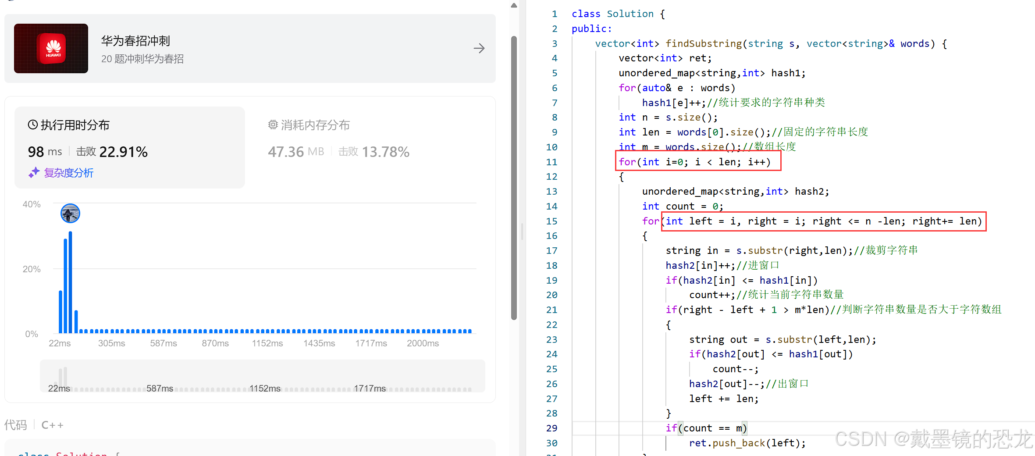The width and height of the screenshot is (1035, 456).
Task: Click the 击败 22.91% text
Action: pyautogui.click(x=112, y=152)
